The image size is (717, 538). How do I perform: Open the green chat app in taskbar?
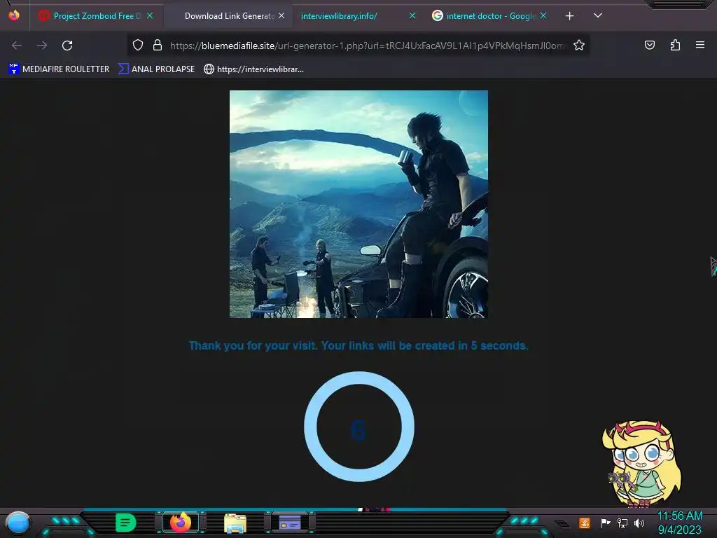[x=125, y=523]
